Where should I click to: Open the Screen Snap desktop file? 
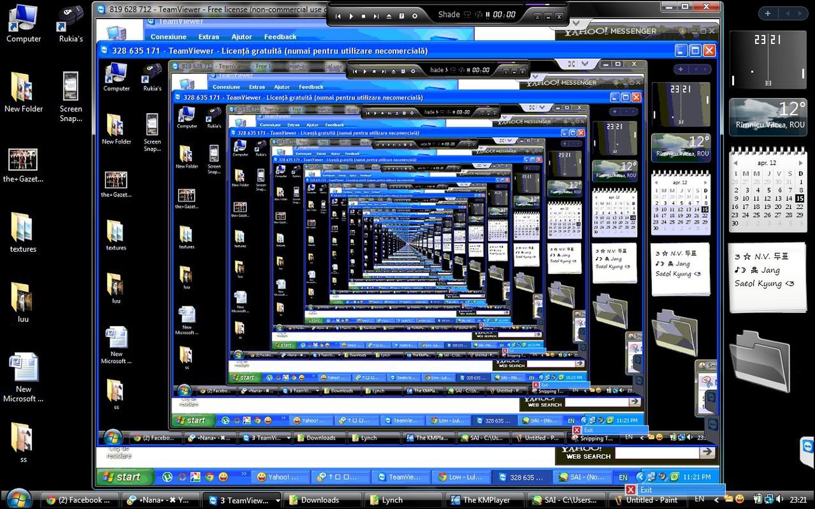pos(71,97)
